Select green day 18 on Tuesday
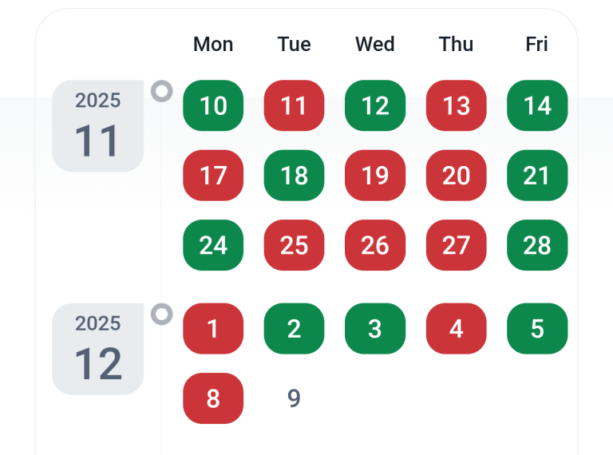Image resolution: width=613 pixels, height=455 pixels. 294,175
